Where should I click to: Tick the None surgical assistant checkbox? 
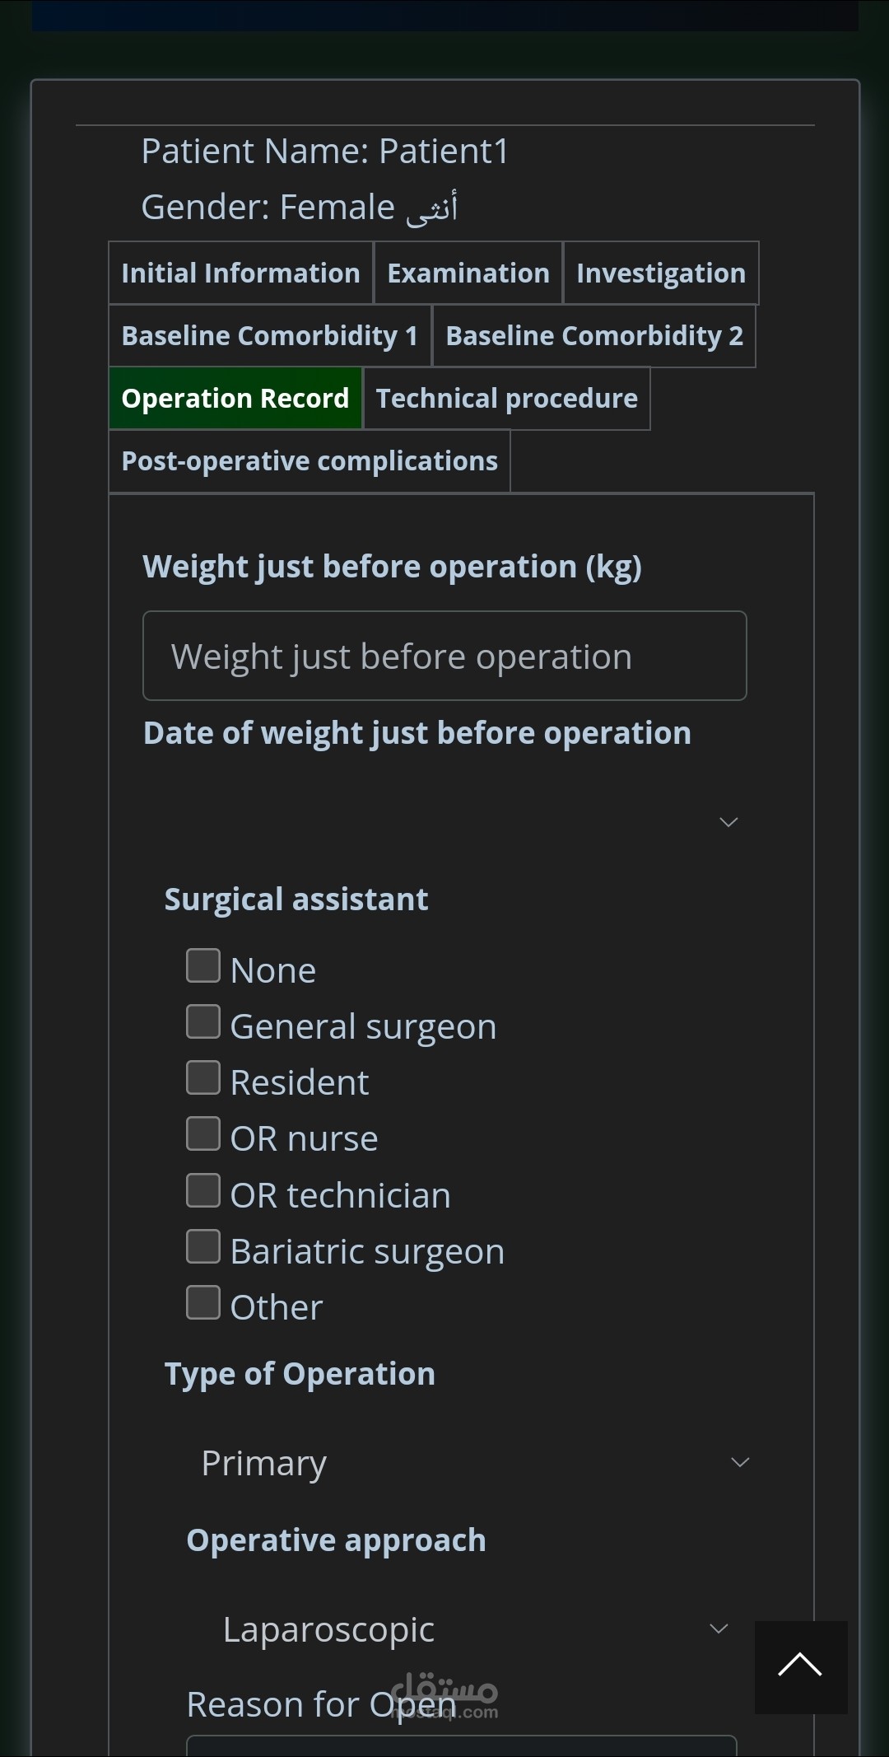click(203, 966)
